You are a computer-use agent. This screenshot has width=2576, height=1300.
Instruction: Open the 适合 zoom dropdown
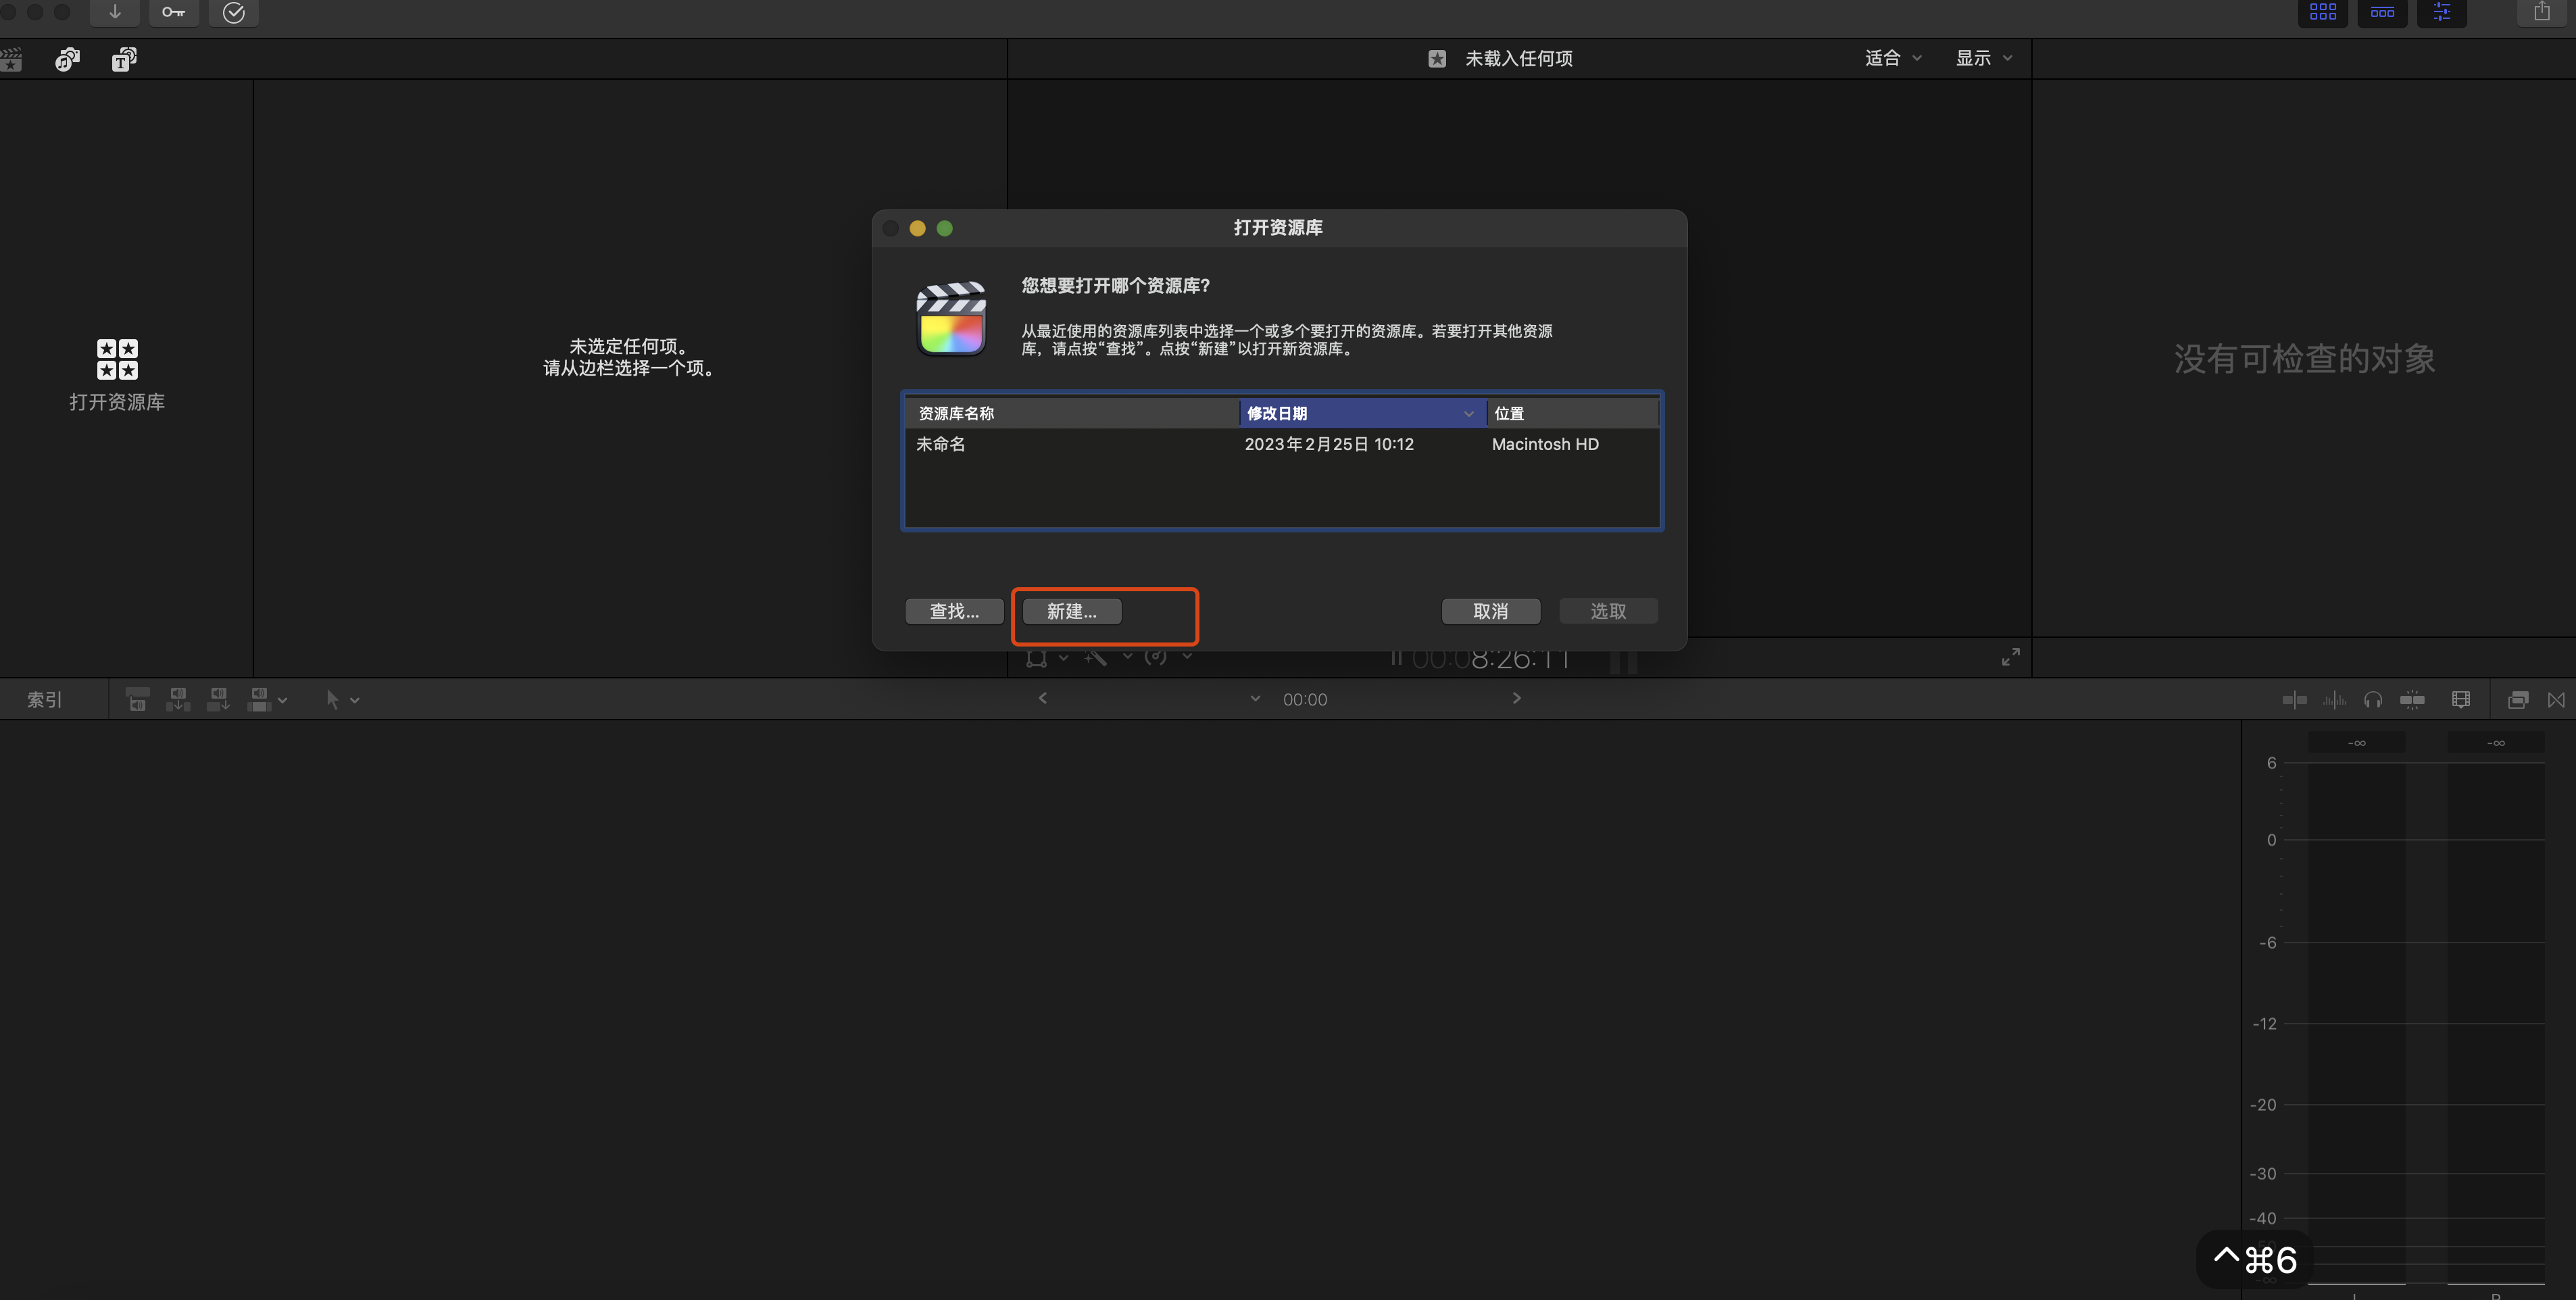click(x=1892, y=58)
